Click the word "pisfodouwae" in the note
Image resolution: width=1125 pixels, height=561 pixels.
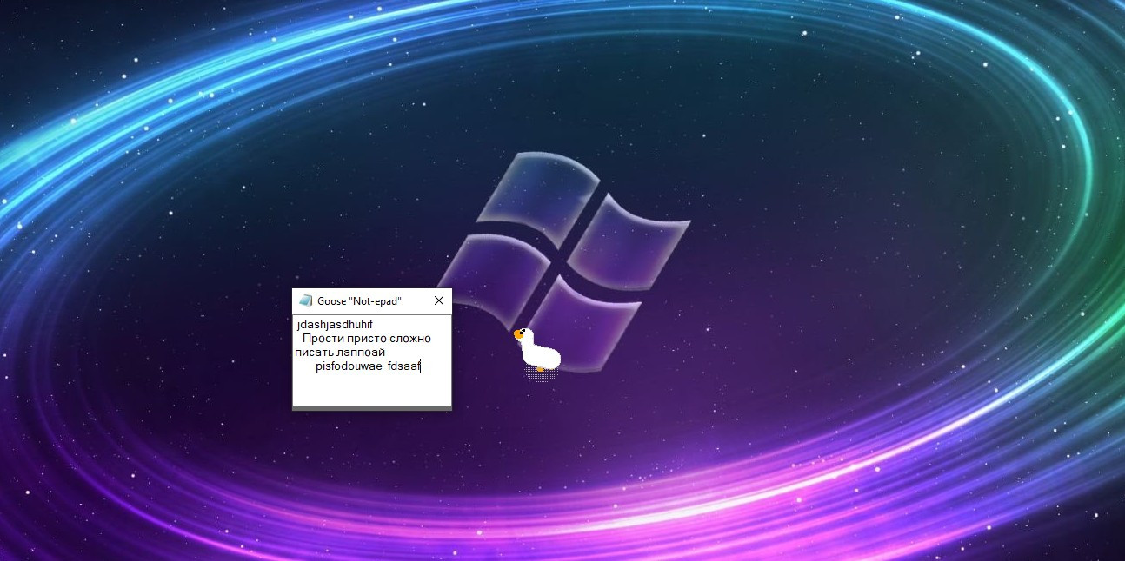point(349,366)
